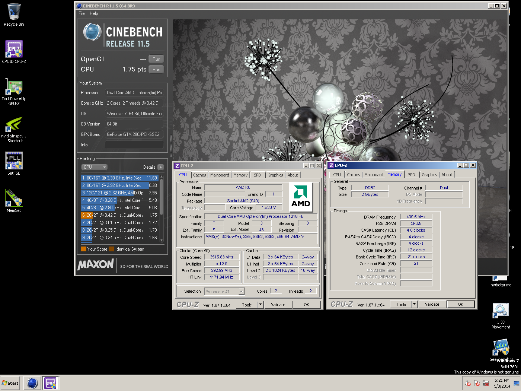Click the ranking Details arrow button
The image size is (521, 391).
click(160, 167)
